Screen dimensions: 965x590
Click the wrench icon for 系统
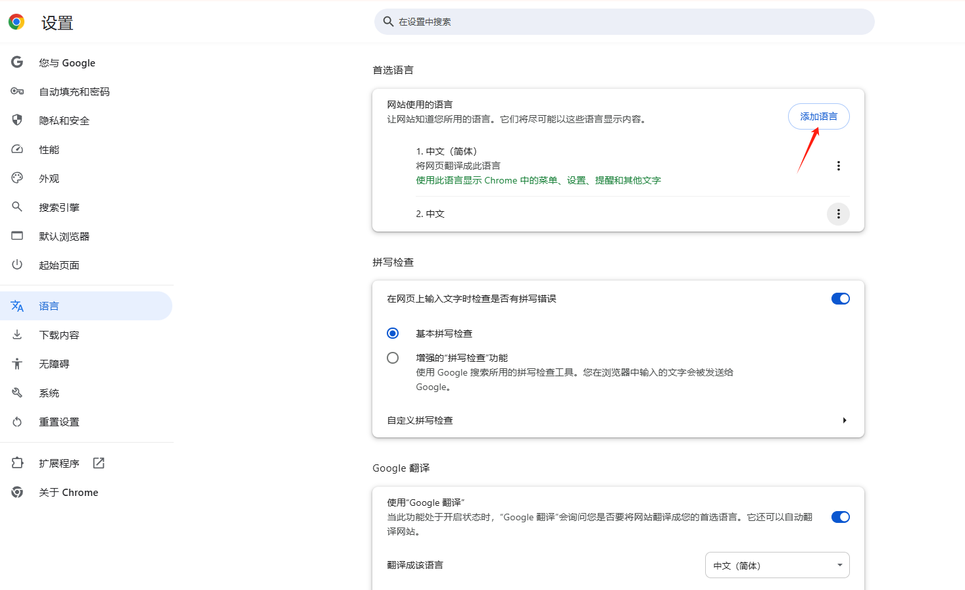click(x=17, y=392)
